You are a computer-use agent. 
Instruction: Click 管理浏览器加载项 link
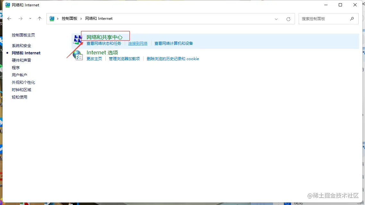coord(124,59)
